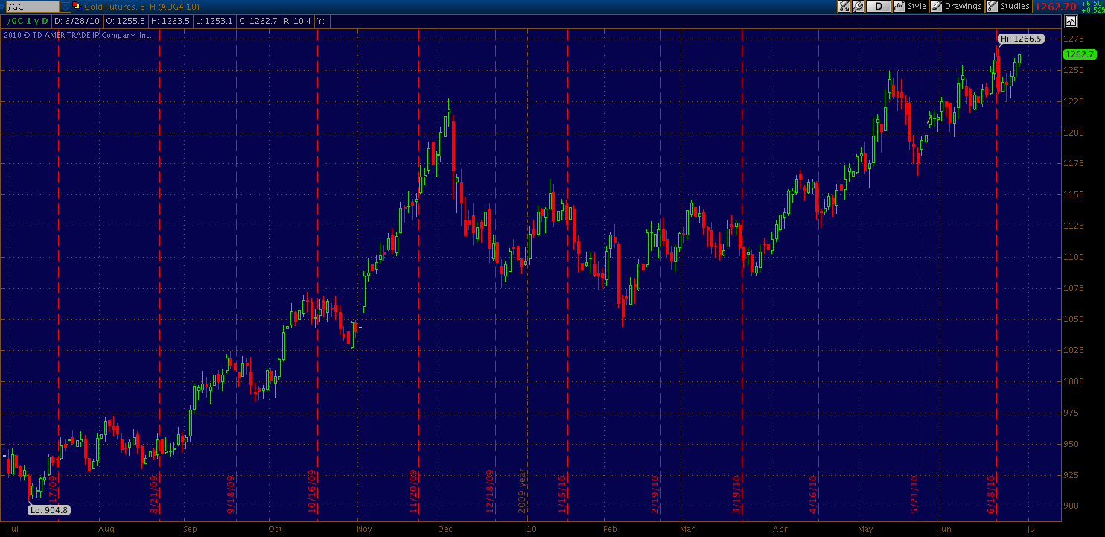This screenshot has height=537, width=1105.
Task: Open chart settings wrench icon
Action: [858, 6]
